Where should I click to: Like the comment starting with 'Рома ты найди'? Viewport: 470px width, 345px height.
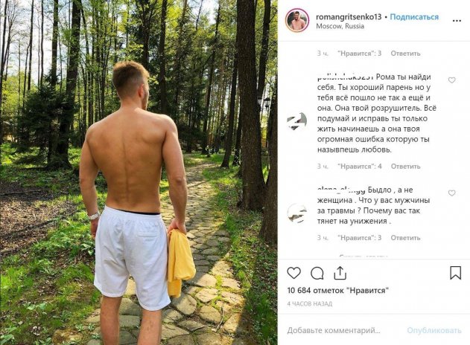coord(451,80)
